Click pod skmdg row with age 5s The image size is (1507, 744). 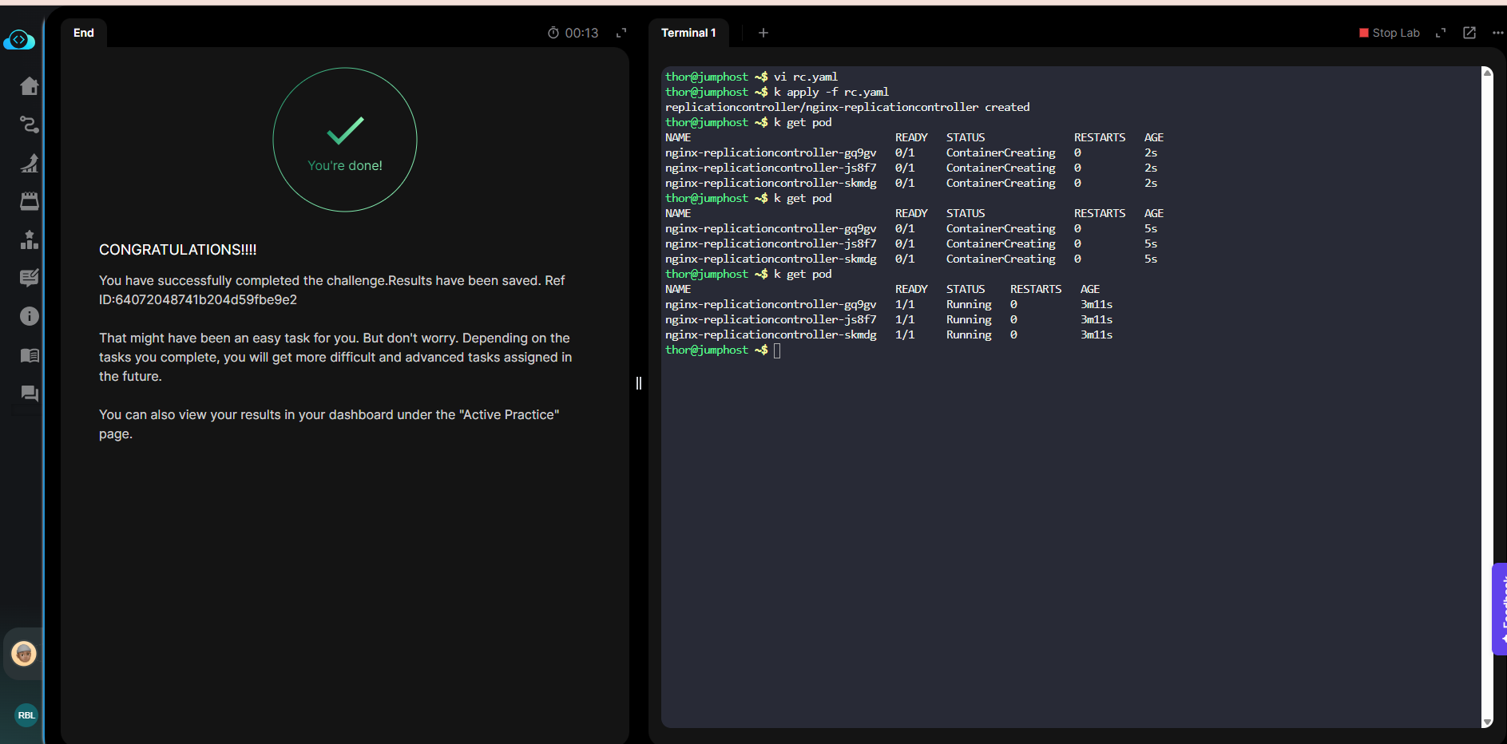pos(911,259)
